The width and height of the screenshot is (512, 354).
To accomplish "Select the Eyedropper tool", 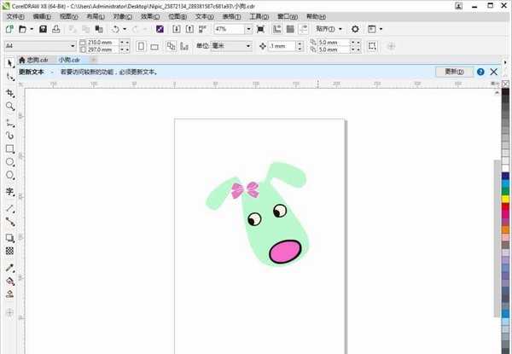I will point(9,267).
